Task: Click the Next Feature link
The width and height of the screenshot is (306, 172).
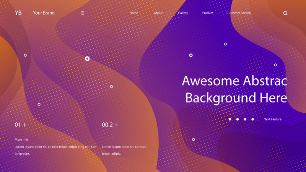Action: tap(272, 119)
